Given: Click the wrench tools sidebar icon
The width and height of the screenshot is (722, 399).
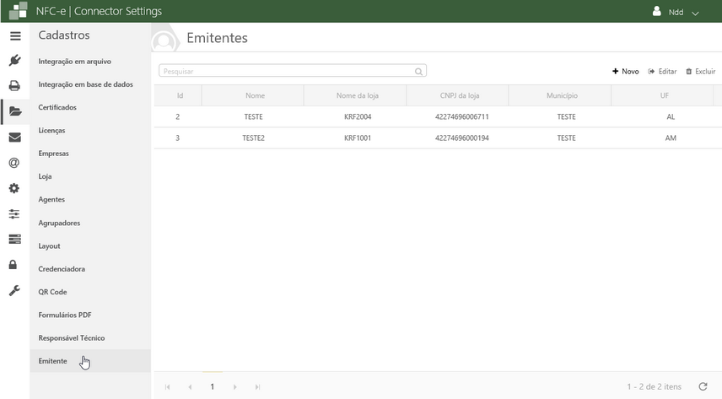Looking at the screenshot, I should (x=14, y=290).
